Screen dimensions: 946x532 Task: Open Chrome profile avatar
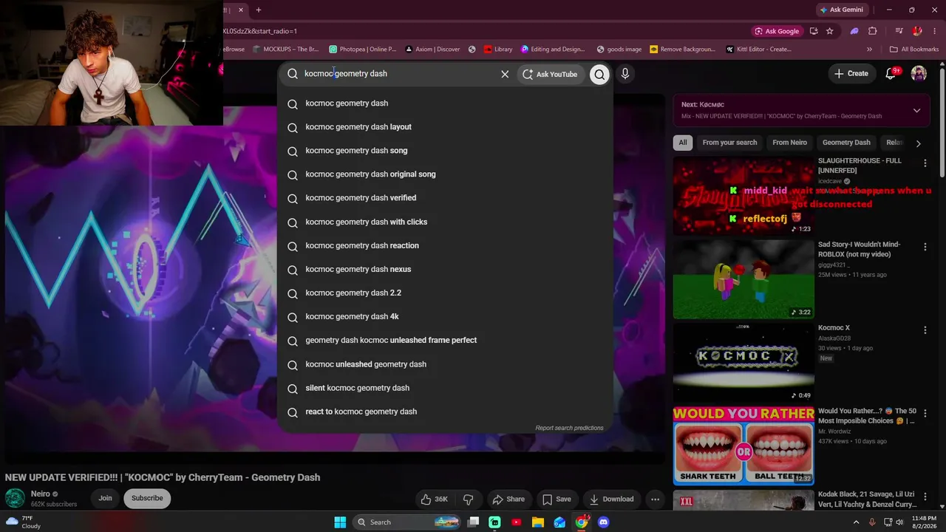917,31
